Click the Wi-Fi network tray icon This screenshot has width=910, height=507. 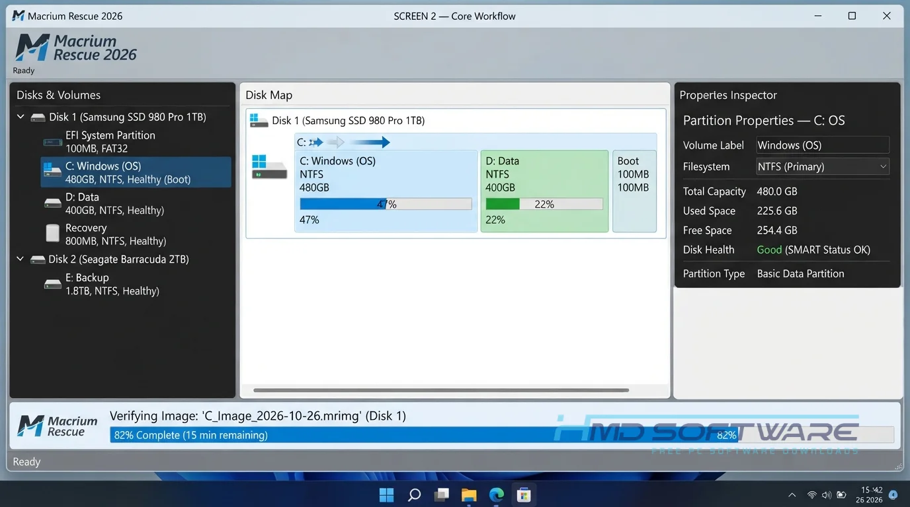pyautogui.click(x=811, y=495)
